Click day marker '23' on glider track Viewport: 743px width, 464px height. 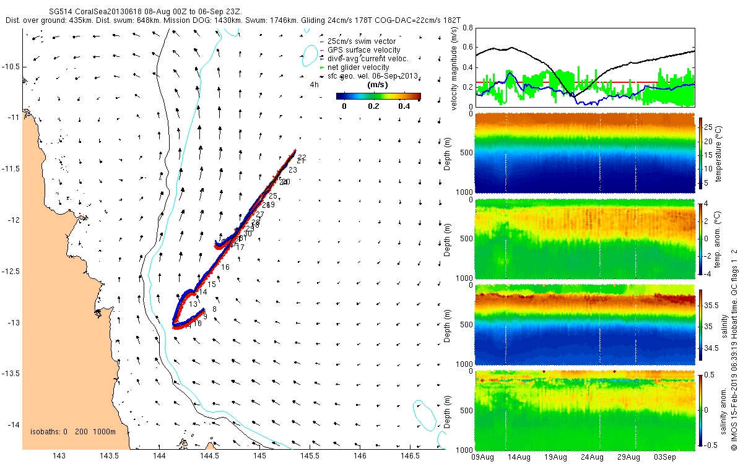pyautogui.click(x=292, y=170)
